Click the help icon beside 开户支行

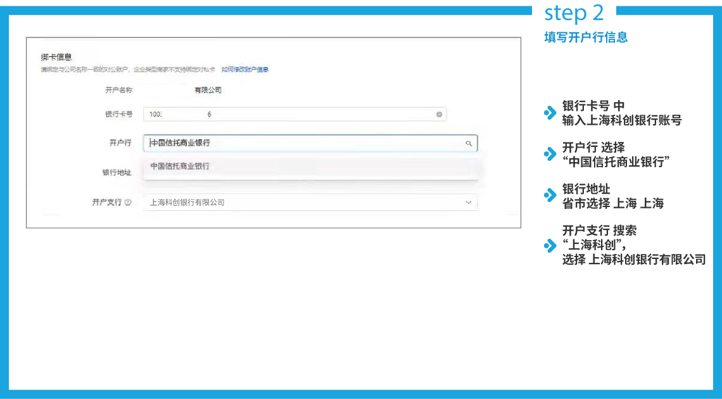click(128, 203)
